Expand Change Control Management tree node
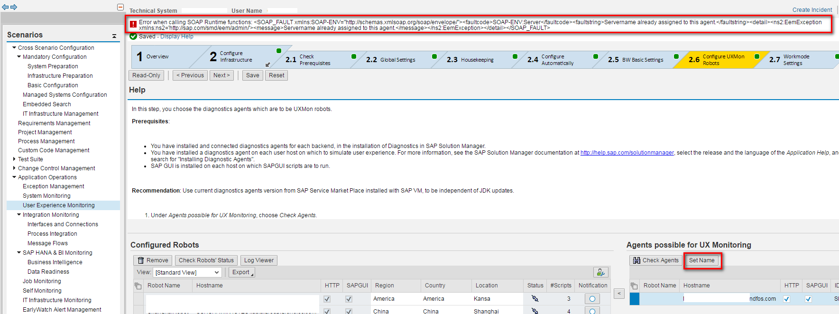Screen dimensions: 839x314 (14, 168)
